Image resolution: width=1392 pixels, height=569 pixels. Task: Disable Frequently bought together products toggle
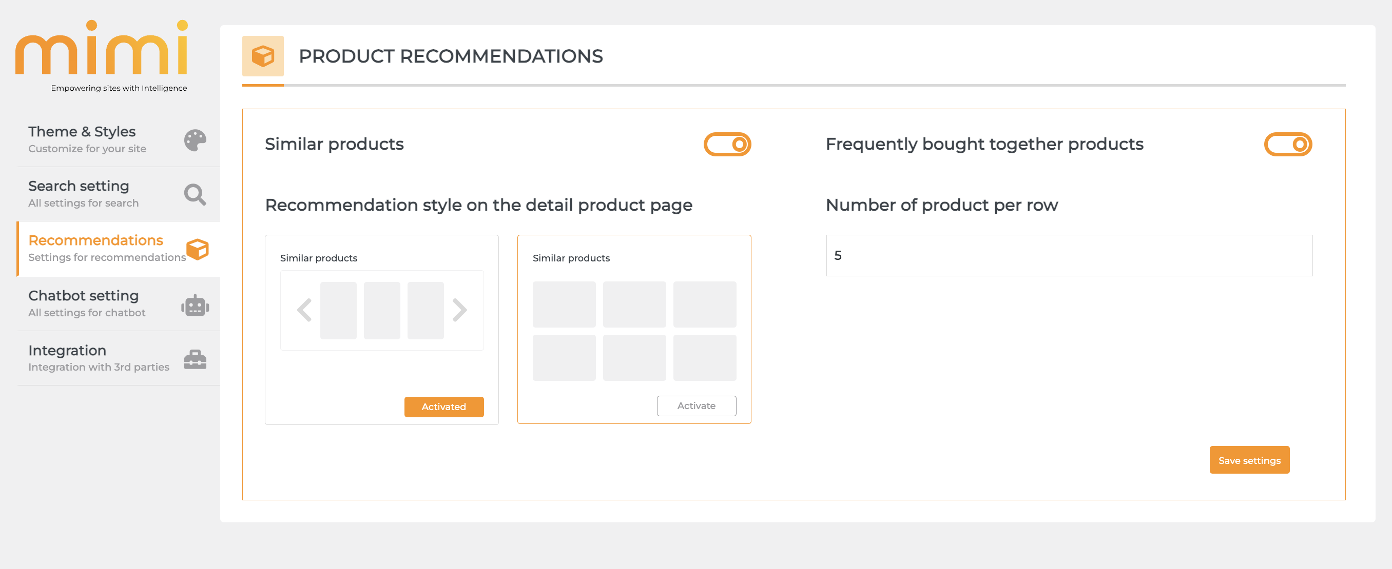[1287, 144]
